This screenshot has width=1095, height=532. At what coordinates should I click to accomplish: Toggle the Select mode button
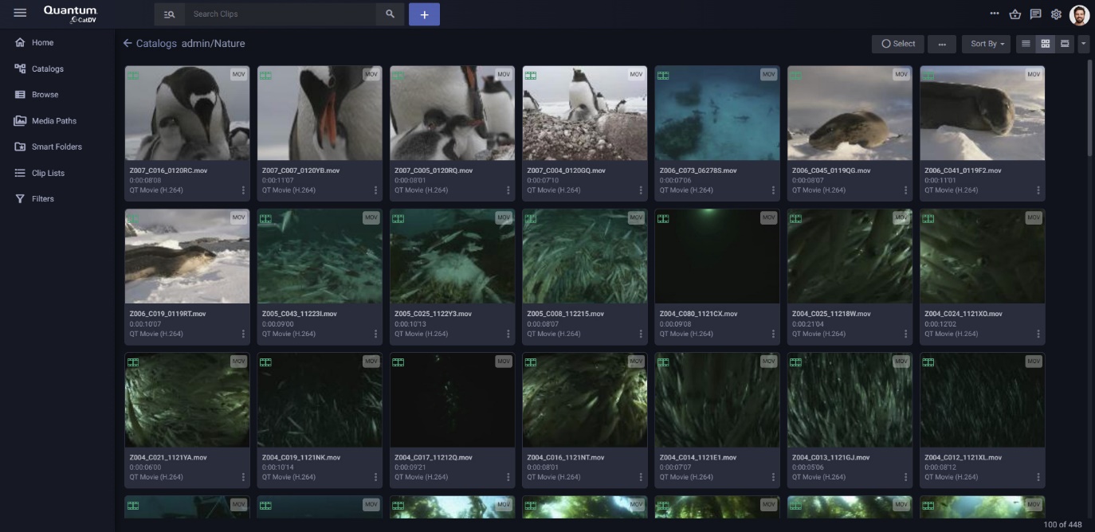tap(898, 44)
